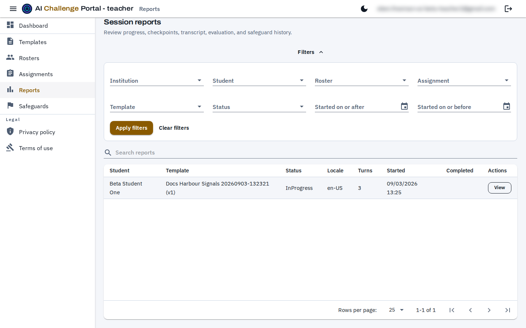Viewport: 526px width, 328px height.
Task: Open the Privacy policy link
Action: click(x=47, y=132)
